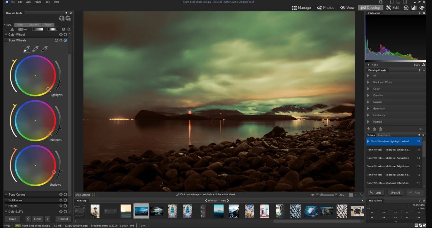Click the Tone Wheels reset arrows icon
Image resolution: width=432 pixels, height=229 pixels.
pyautogui.click(x=56, y=40)
